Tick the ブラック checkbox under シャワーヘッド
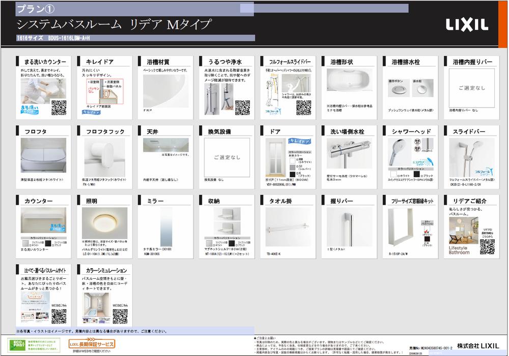 tap(421, 176)
